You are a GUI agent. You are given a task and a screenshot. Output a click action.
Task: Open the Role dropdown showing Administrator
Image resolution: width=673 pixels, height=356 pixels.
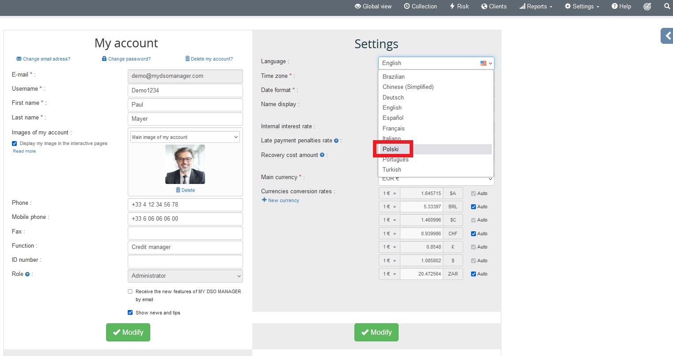[185, 276]
